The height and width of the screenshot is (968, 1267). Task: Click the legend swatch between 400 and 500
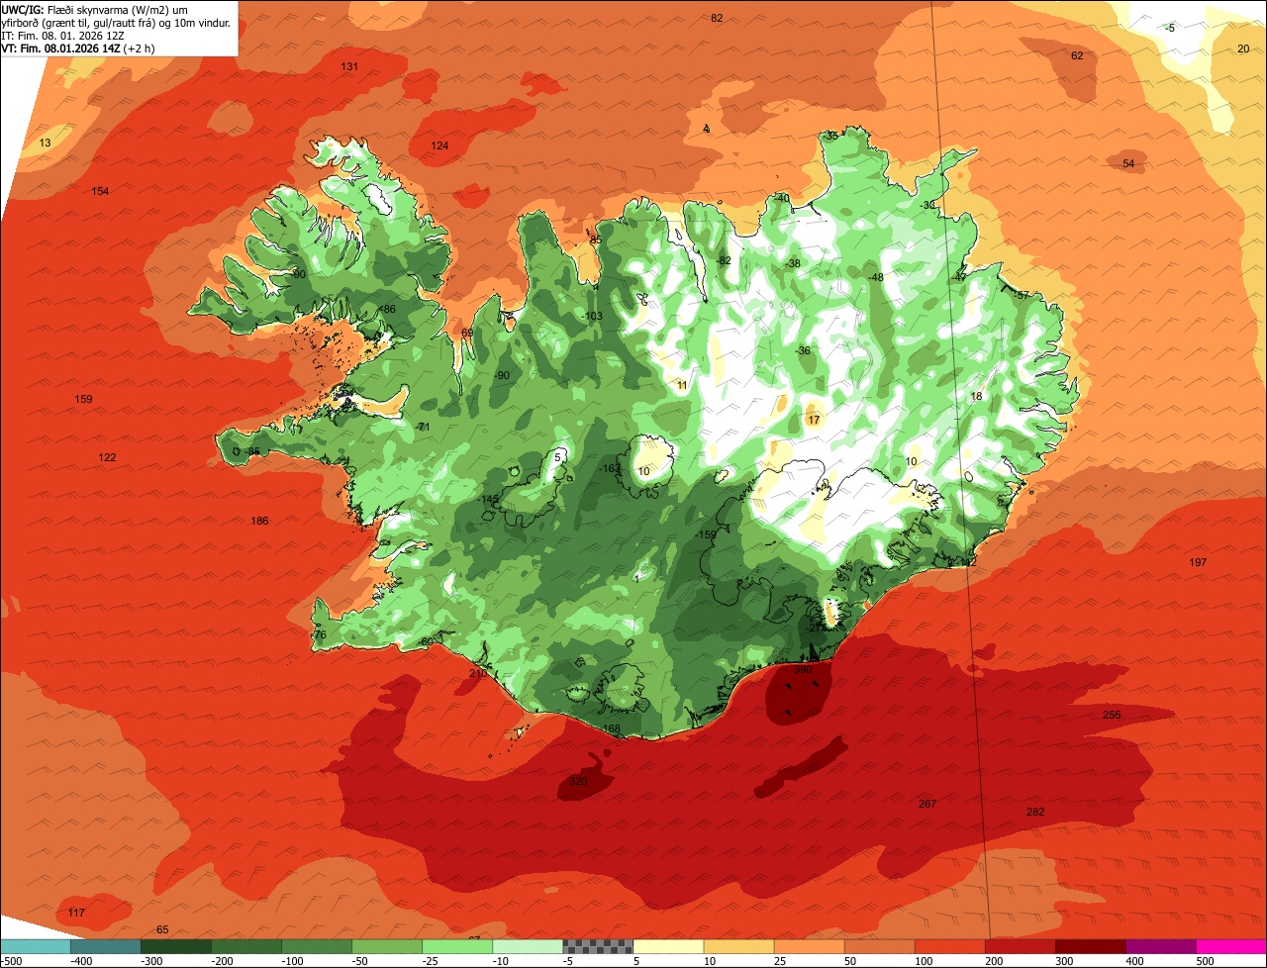[x=1159, y=946]
